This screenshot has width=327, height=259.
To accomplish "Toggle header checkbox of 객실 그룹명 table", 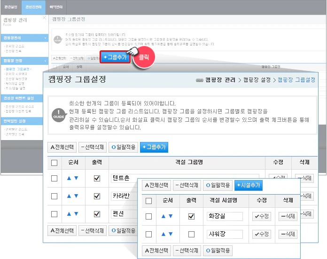I will tap(54, 163).
